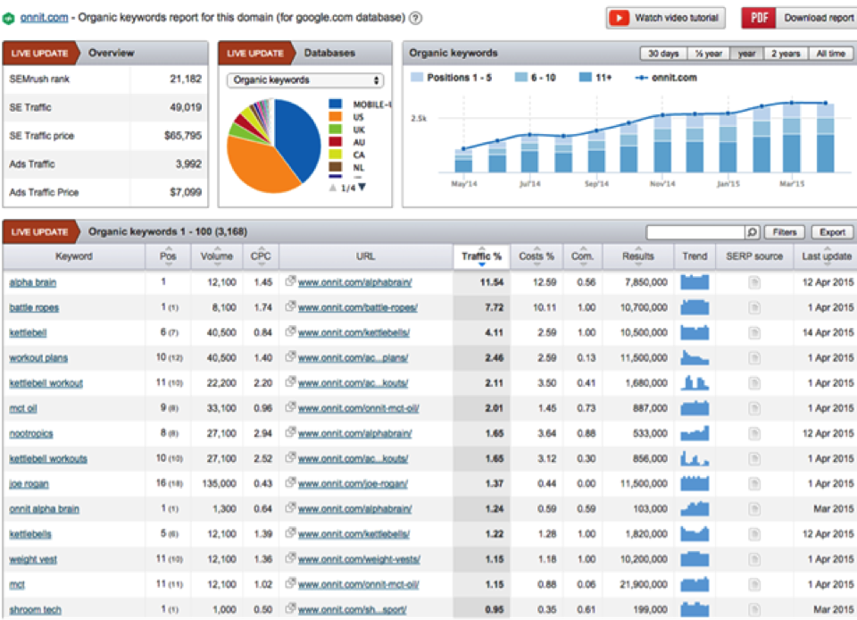Select the year chart range
This screenshot has width=857, height=620.
[x=746, y=54]
